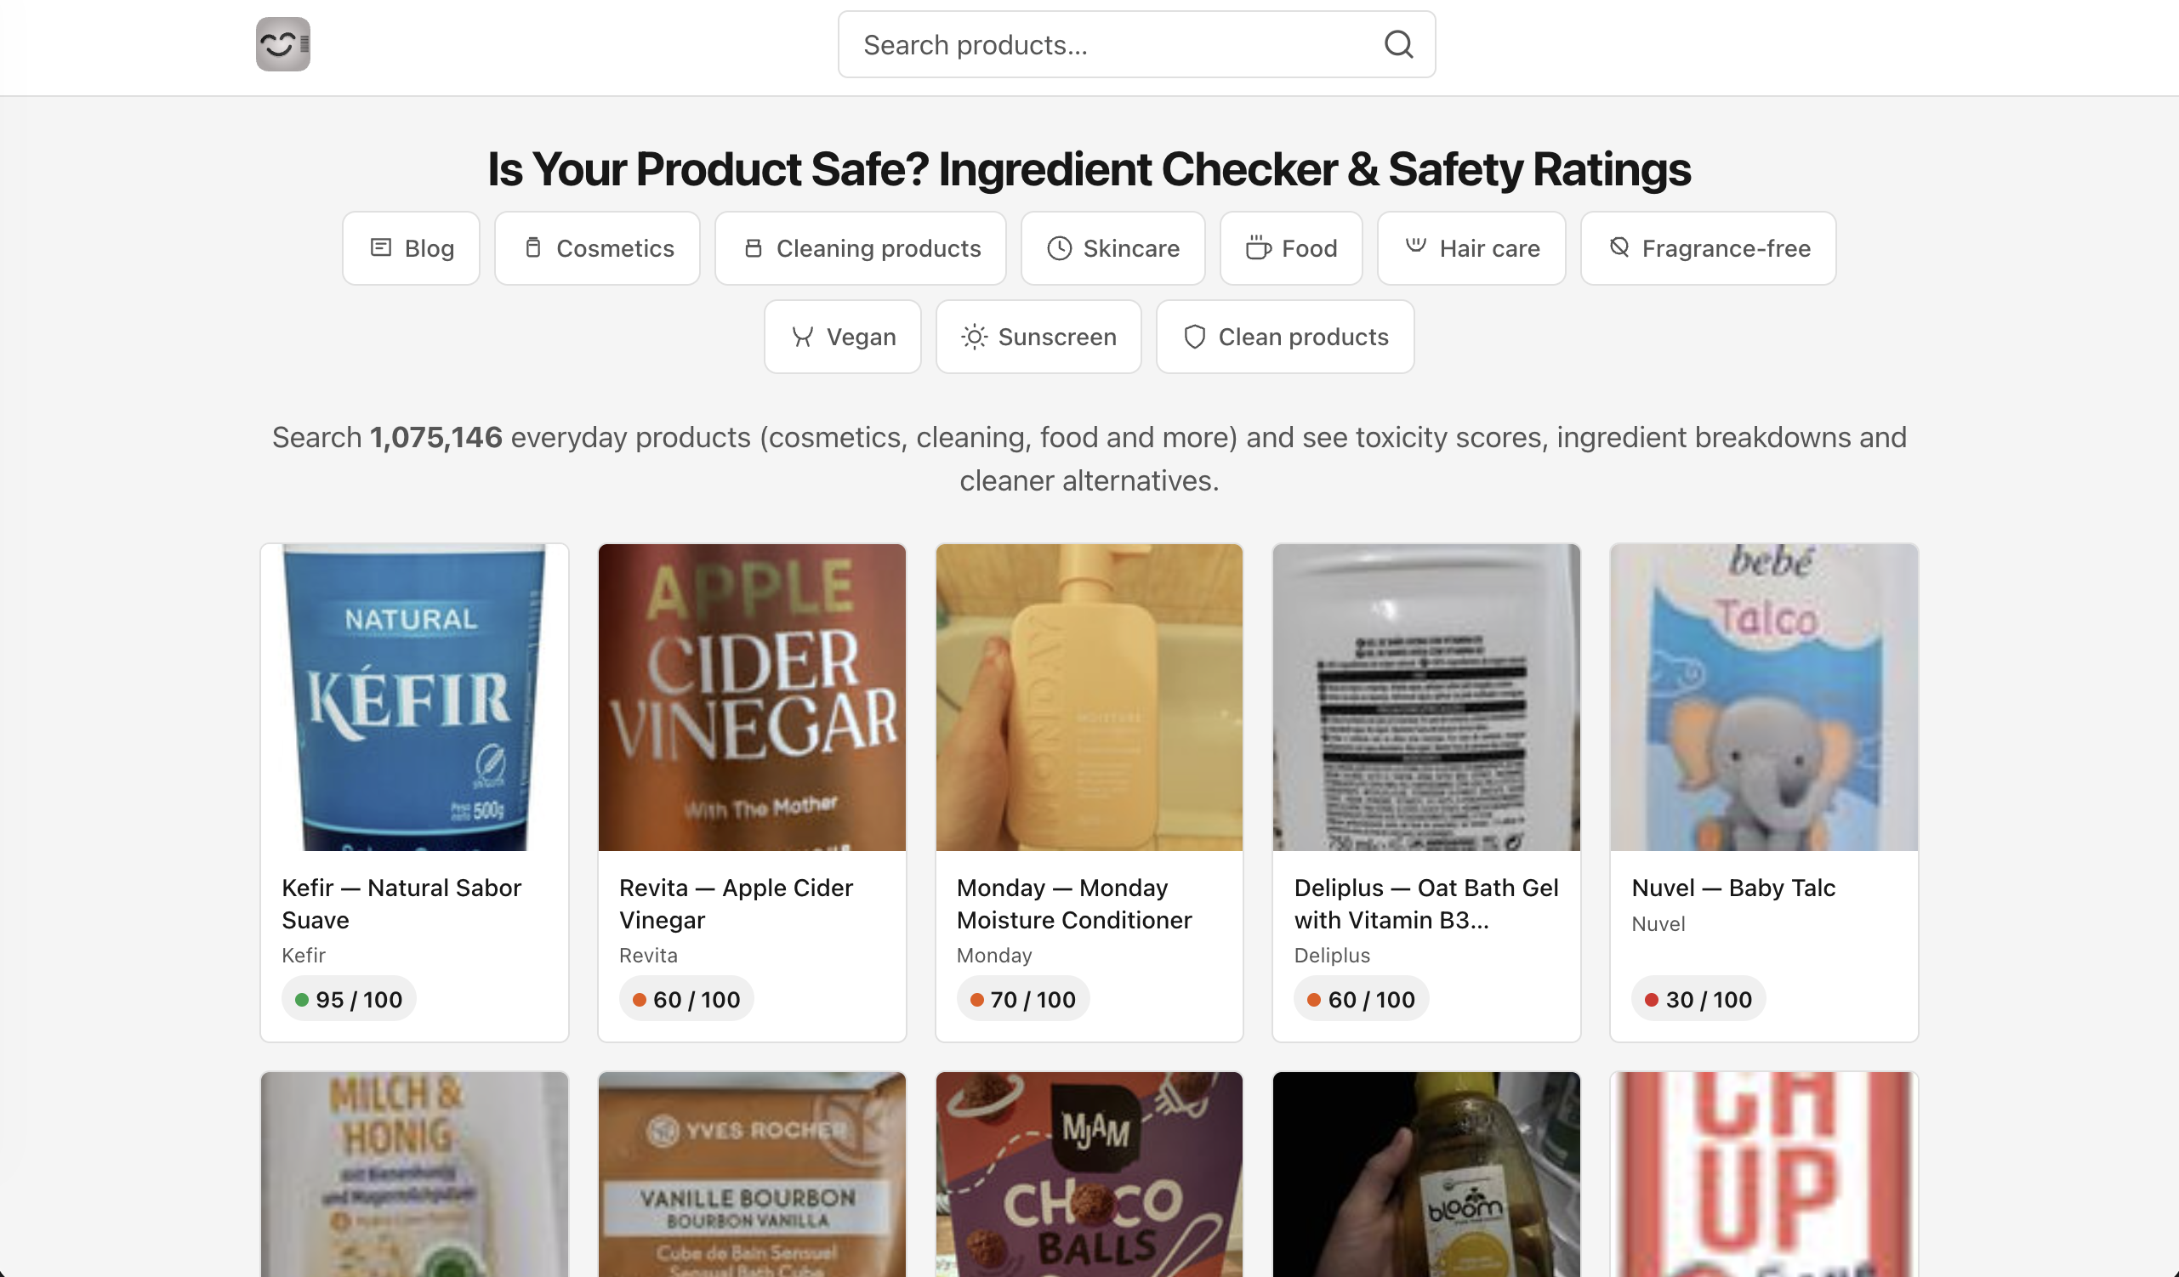Click the Clean products shield icon
The width and height of the screenshot is (2179, 1277).
[x=1194, y=337]
